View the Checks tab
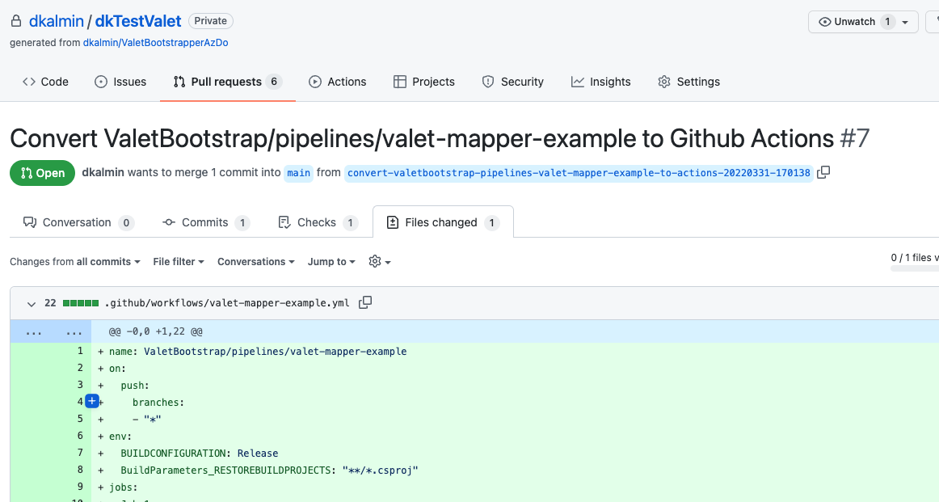This screenshot has height=502, width=939. [318, 223]
